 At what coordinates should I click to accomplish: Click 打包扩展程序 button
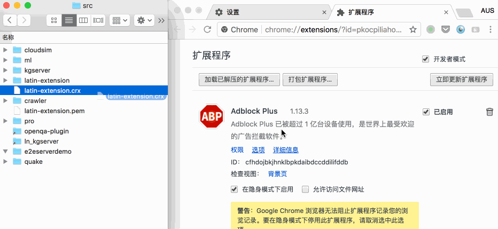310,80
